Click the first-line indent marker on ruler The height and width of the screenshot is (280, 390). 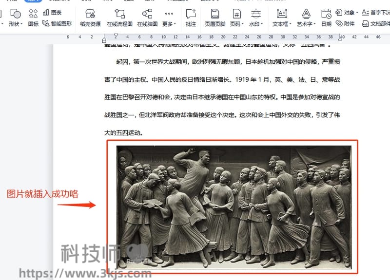coord(116,36)
